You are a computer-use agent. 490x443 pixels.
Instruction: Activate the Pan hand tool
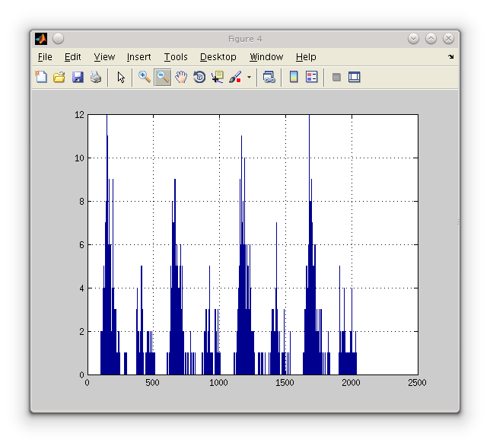pos(181,77)
